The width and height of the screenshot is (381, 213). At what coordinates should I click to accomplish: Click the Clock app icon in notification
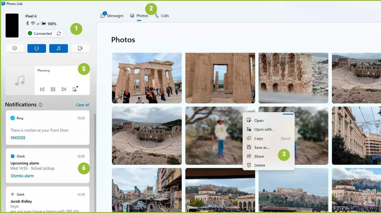(13, 156)
